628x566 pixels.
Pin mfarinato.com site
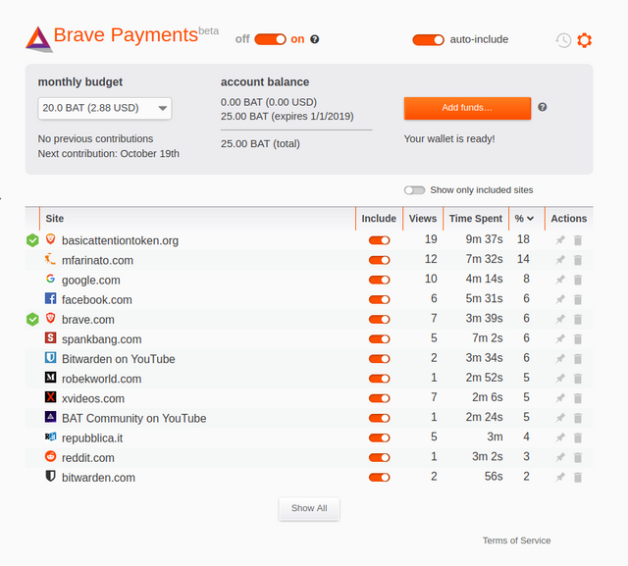point(560,260)
